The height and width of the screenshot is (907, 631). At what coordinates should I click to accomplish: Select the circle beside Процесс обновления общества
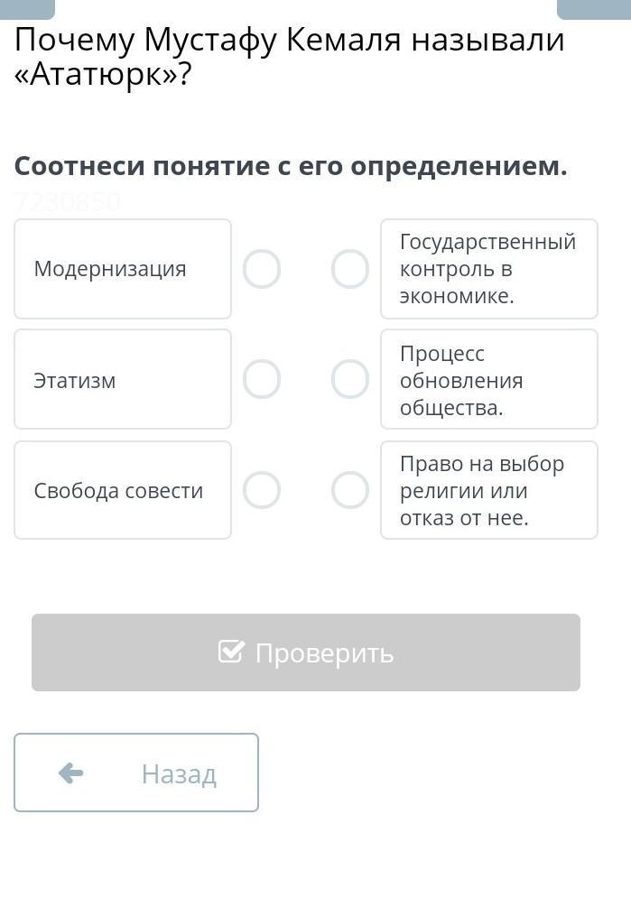[350, 379]
